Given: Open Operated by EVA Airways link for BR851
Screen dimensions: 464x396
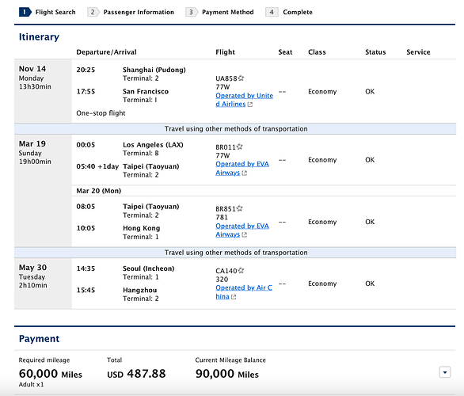Looking at the screenshot, I should (x=242, y=230).
